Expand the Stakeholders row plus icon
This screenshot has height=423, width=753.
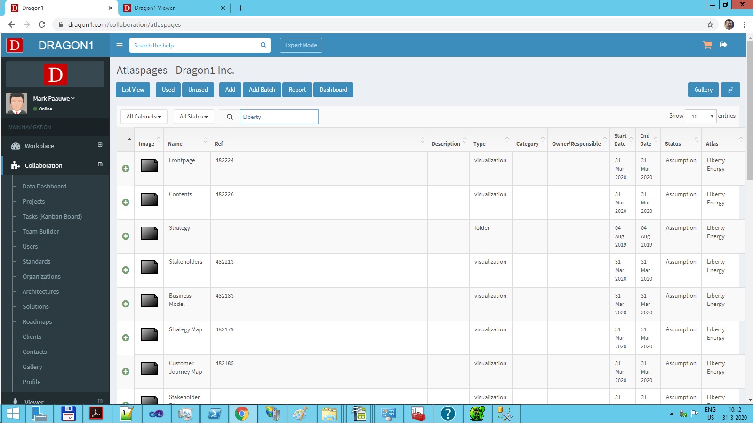point(126,270)
